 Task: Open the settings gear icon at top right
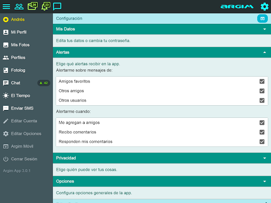(x=265, y=7)
